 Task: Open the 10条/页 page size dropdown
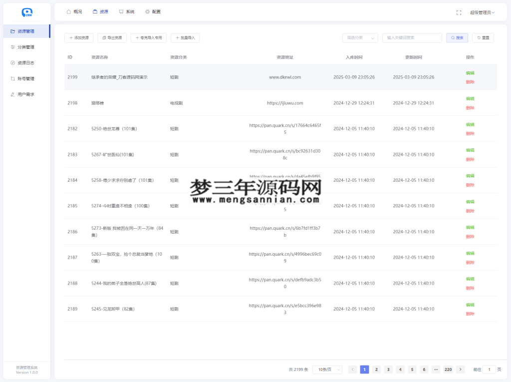click(327, 369)
